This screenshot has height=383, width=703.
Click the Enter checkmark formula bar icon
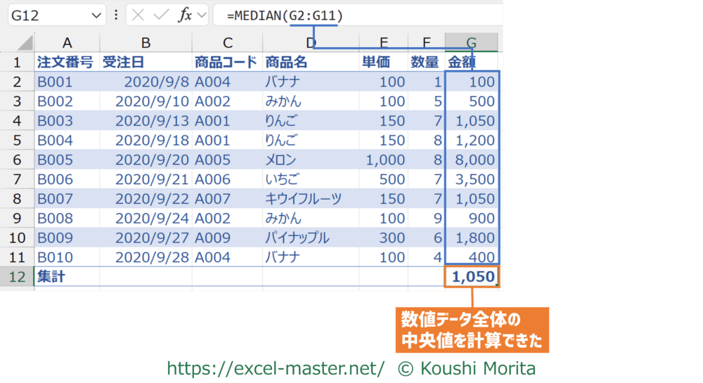pyautogui.click(x=162, y=15)
